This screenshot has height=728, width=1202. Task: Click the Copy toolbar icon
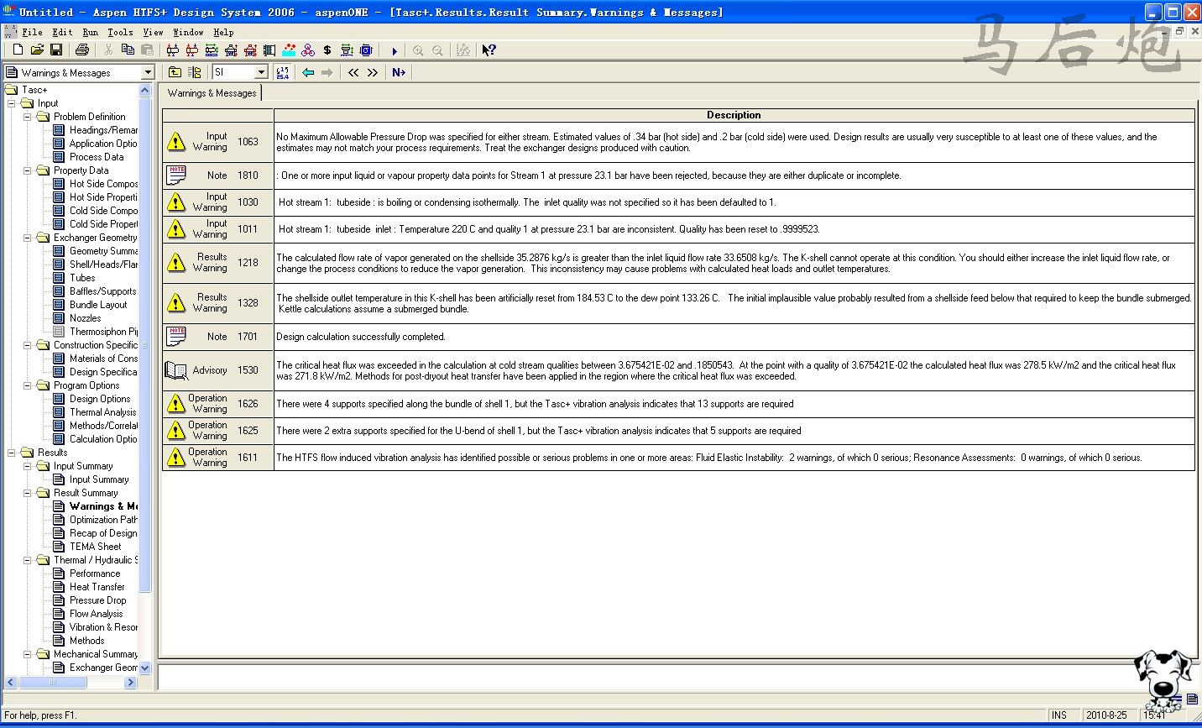[128, 50]
